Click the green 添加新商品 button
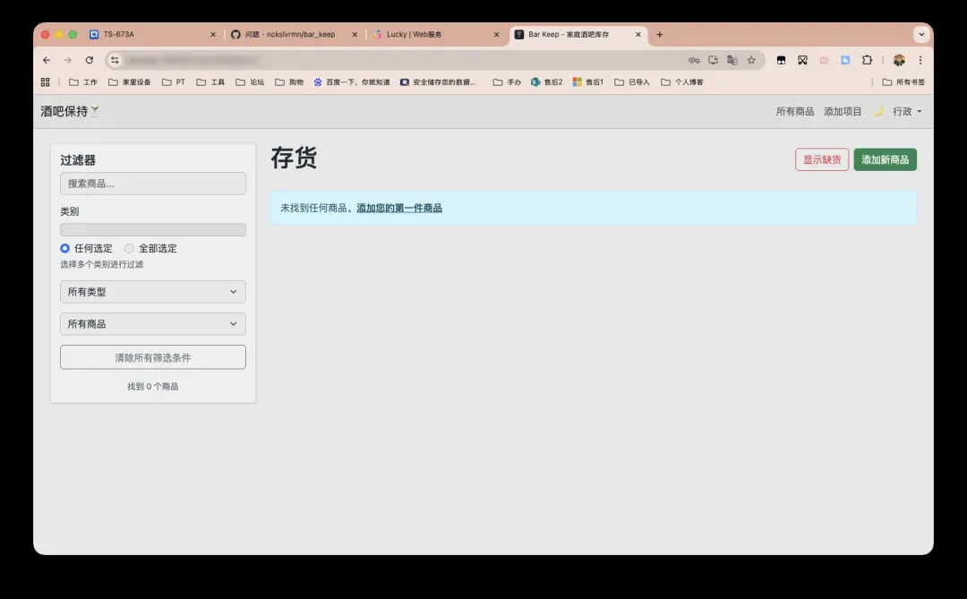The width and height of the screenshot is (967, 599). tap(885, 159)
